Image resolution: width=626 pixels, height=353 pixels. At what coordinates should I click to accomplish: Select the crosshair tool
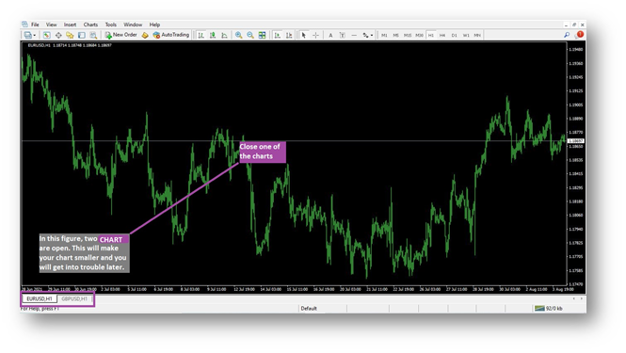[315, 35]
